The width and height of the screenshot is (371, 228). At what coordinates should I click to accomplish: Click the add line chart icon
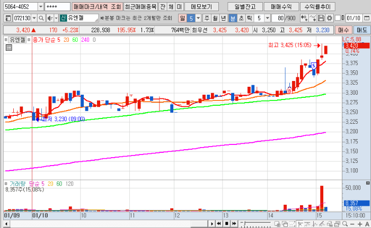(x=313, y=18)
